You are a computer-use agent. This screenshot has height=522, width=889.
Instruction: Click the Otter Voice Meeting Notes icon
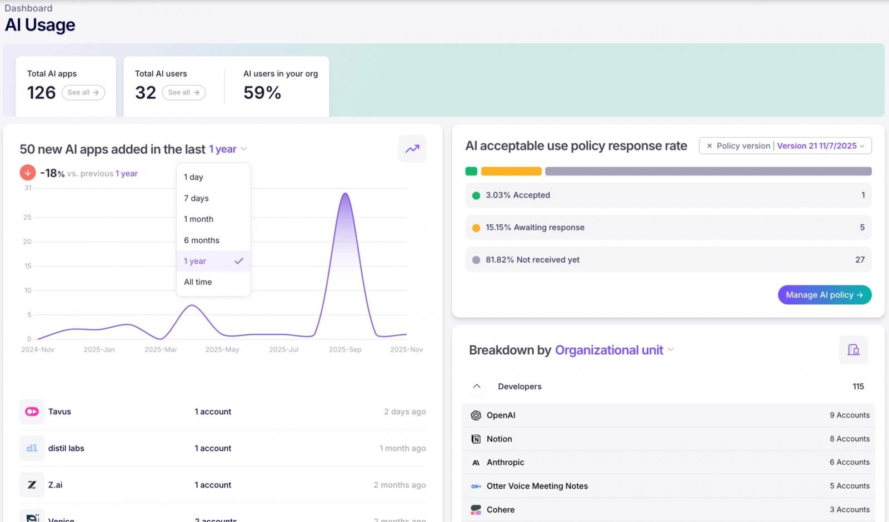click(x=476, y=486)
